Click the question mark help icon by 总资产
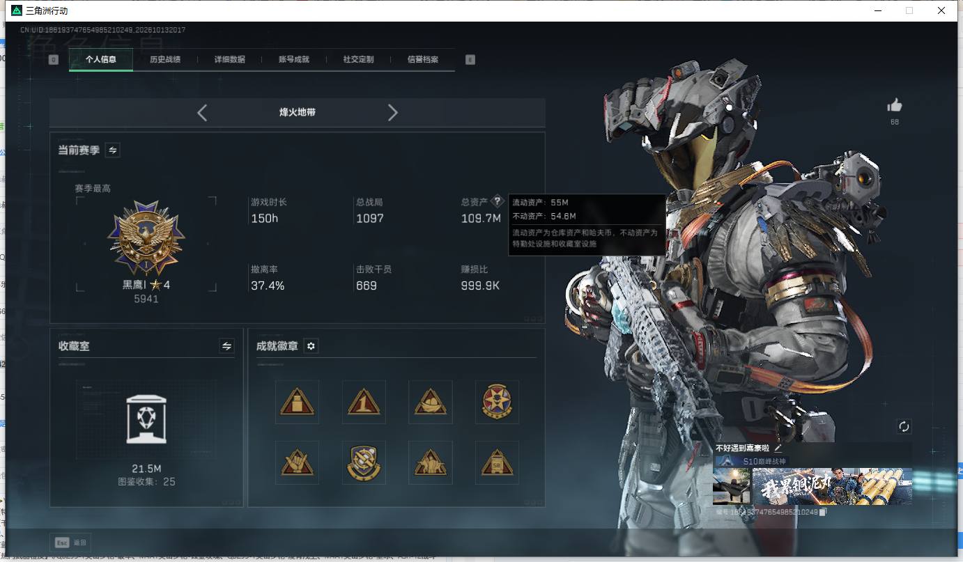 (x=497, y=201)
